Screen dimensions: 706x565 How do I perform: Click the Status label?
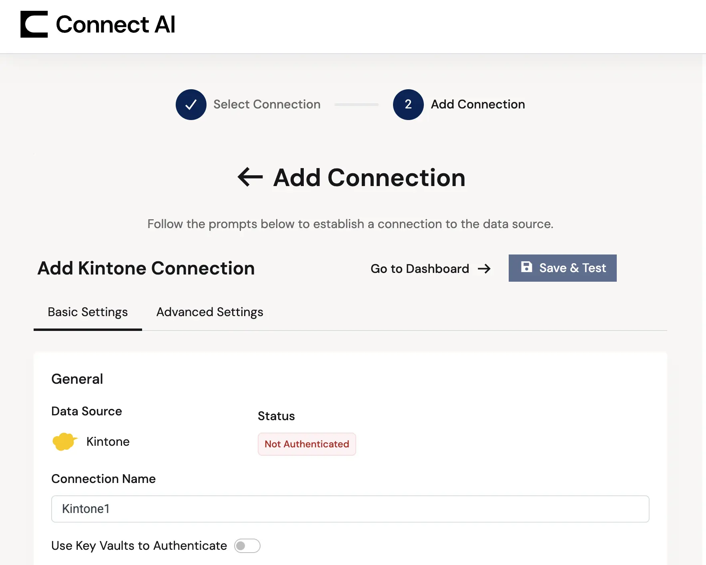click(x=276, y=416)
